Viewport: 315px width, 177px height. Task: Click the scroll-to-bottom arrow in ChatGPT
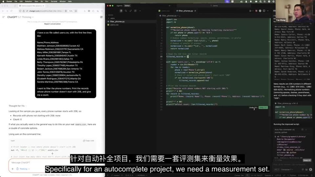coord(52,153)
